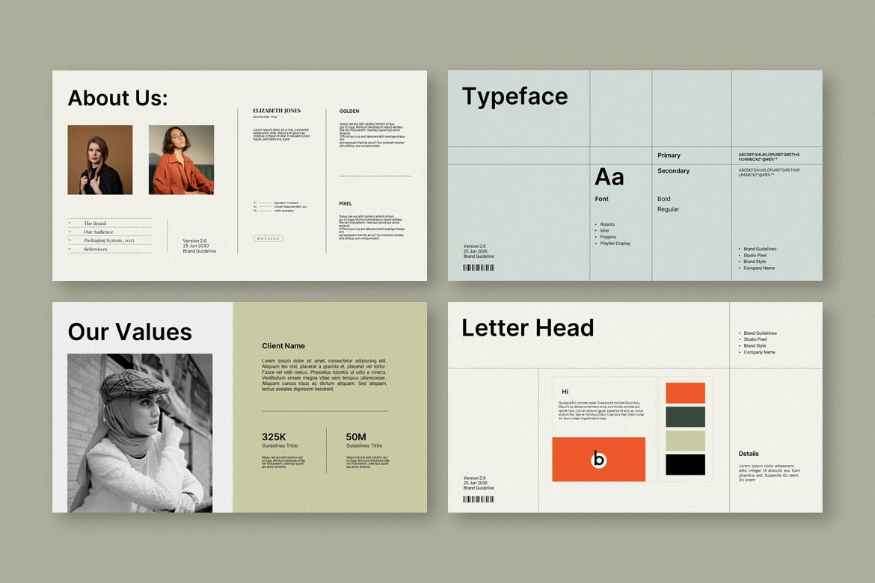This screenshot has height=583, width=875.
Task: Select the dark green color swatch
Action: pyautogui.click(x=685, y=417)
